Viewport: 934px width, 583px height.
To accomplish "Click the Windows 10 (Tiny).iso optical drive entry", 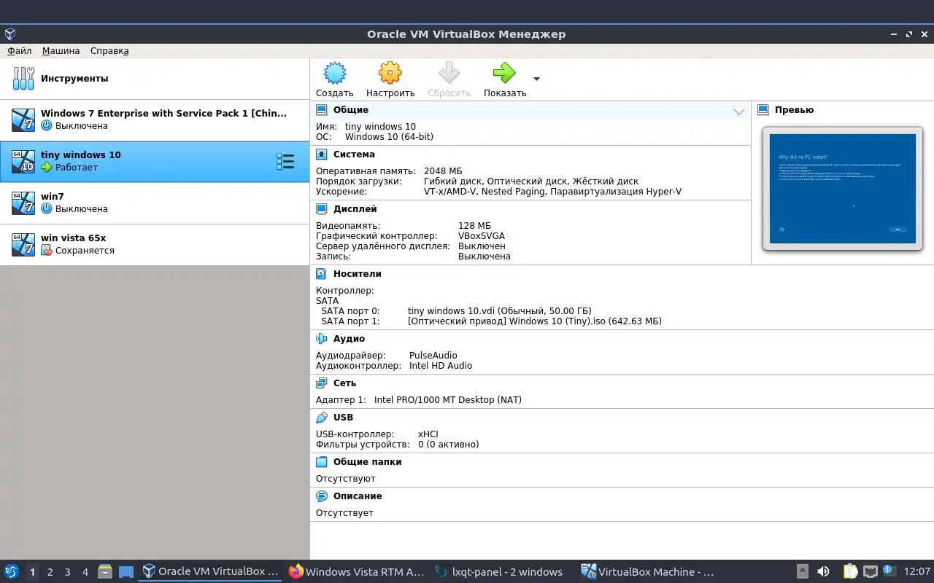I will pos(535,321).
